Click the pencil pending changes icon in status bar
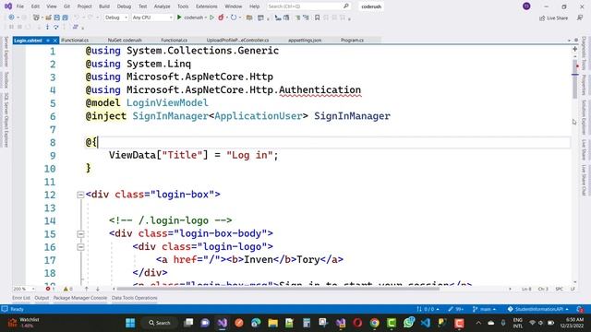Viewport: 591px width, 332px height. click(x=451, y=309)
